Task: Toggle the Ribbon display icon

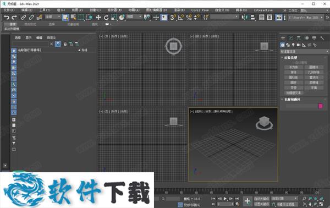Action: (279, 18)
